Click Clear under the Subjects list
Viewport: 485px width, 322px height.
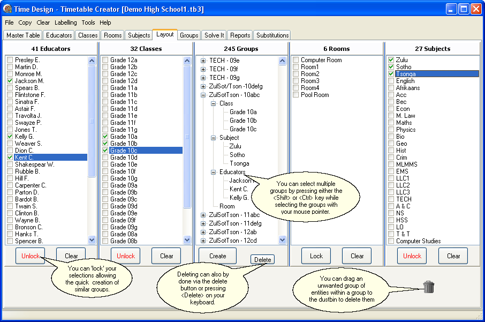pyautogui.click(x=453, y=256)
